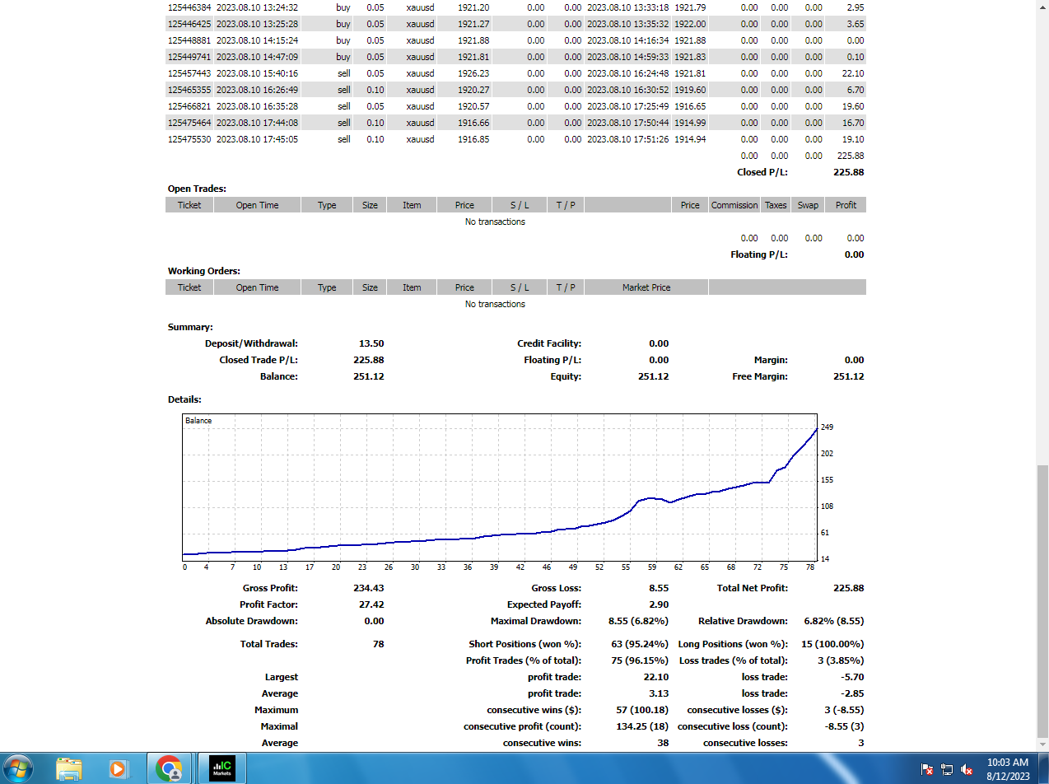This screenshot has width=1049, height=784.
Task: Open the IC Markets taskbar application
Action: (221, 768)
